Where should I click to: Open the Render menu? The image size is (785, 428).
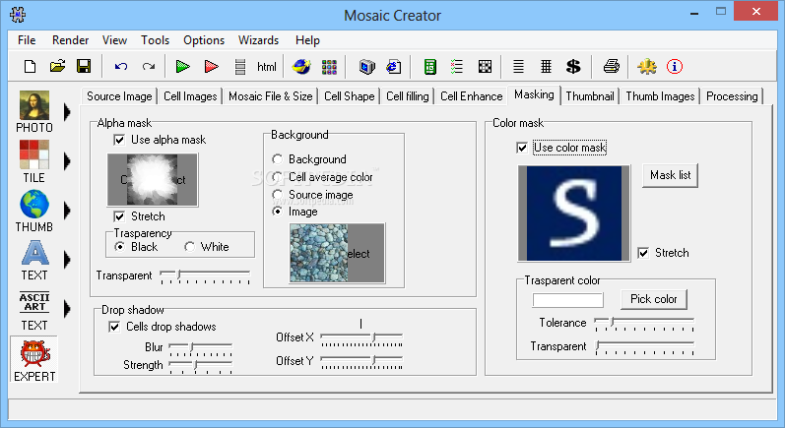(x=70, y=40)
